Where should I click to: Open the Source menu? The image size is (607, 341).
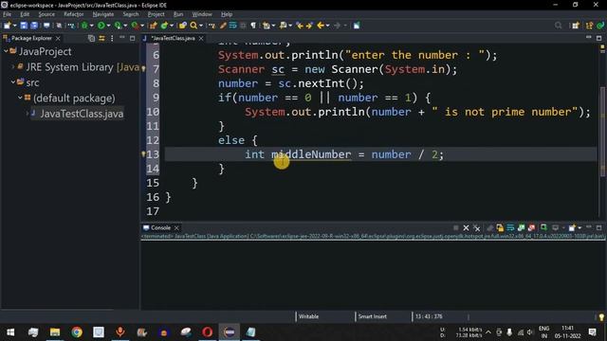(x=46, y=14)
